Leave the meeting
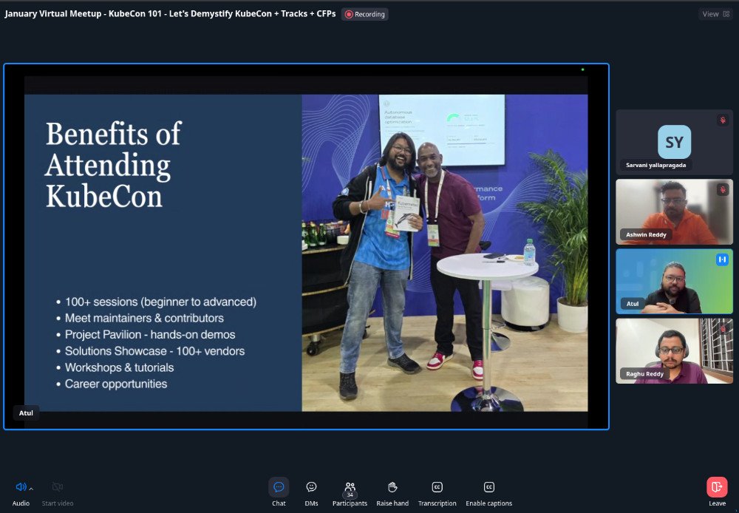Viewport: 739px width, 513px height. pos(716,487)
